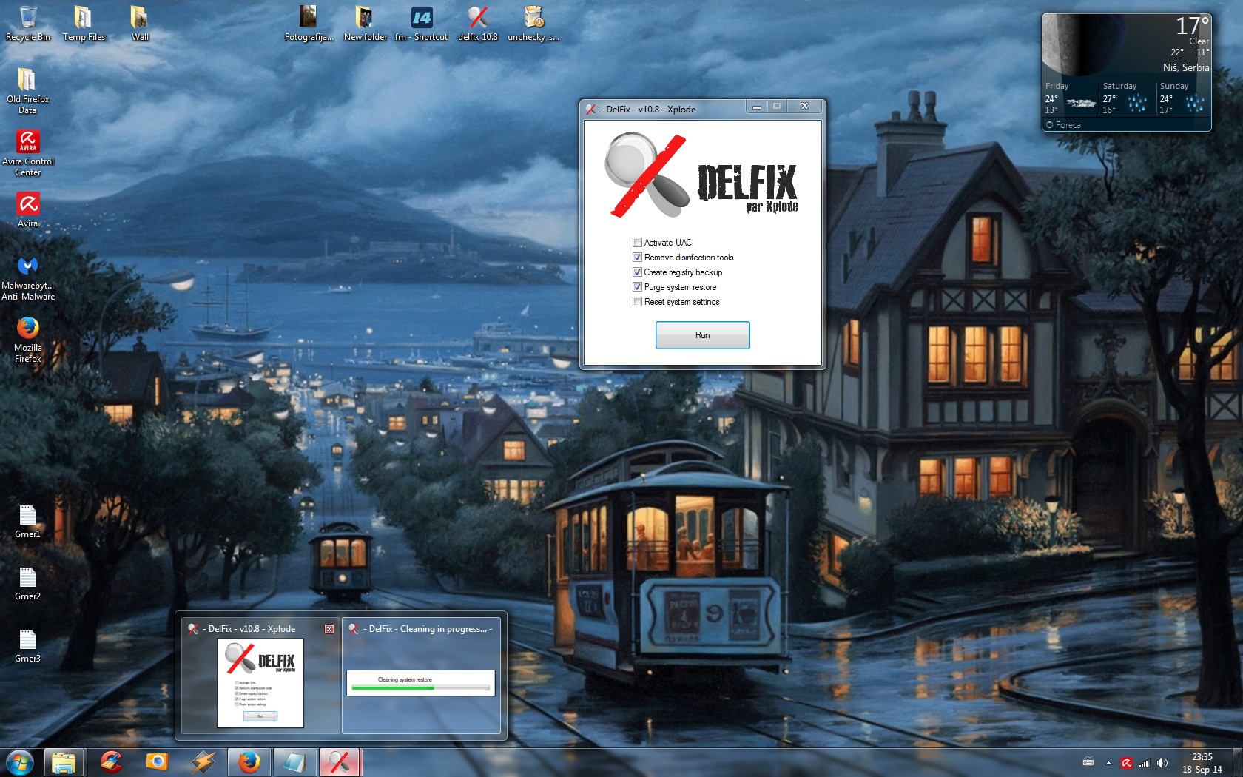Screen dimensions: 1243x777
Task: Open the Foreca link in weather gadget
Action: tap(1063, 125)
